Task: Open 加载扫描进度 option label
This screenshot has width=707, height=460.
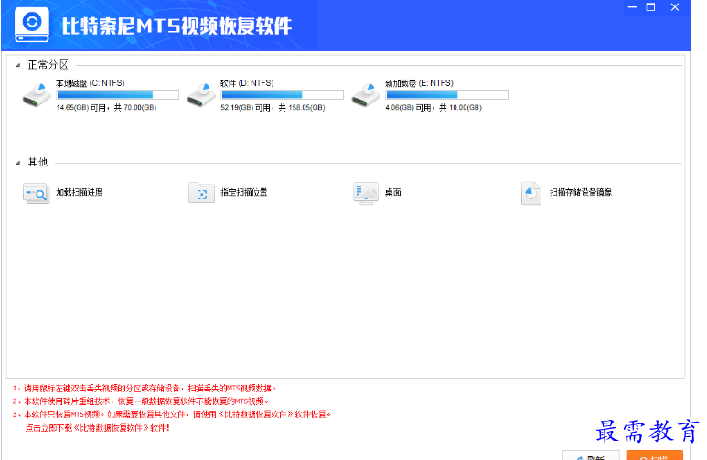Action: 80,193
